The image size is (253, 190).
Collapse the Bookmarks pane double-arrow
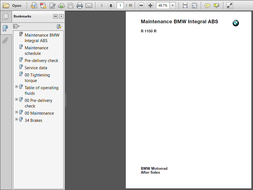tap(56, 16)
